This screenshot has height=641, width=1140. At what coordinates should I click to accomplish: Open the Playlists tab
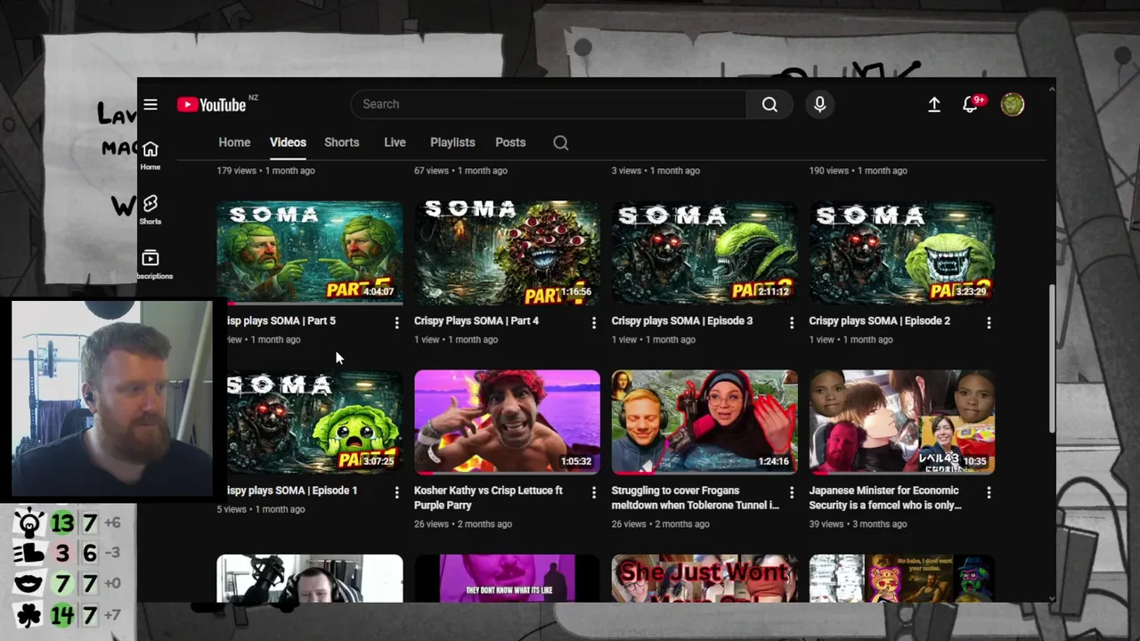pos(452,142)
